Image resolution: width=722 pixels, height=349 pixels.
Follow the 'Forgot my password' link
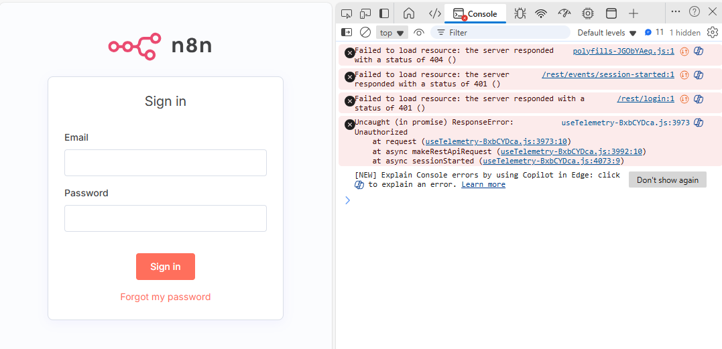pyautogui.click(x=166, y=297)
